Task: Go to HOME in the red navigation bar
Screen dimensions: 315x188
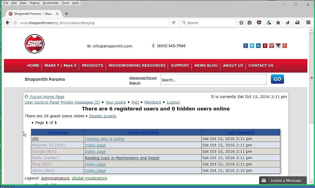Action: 33,65
